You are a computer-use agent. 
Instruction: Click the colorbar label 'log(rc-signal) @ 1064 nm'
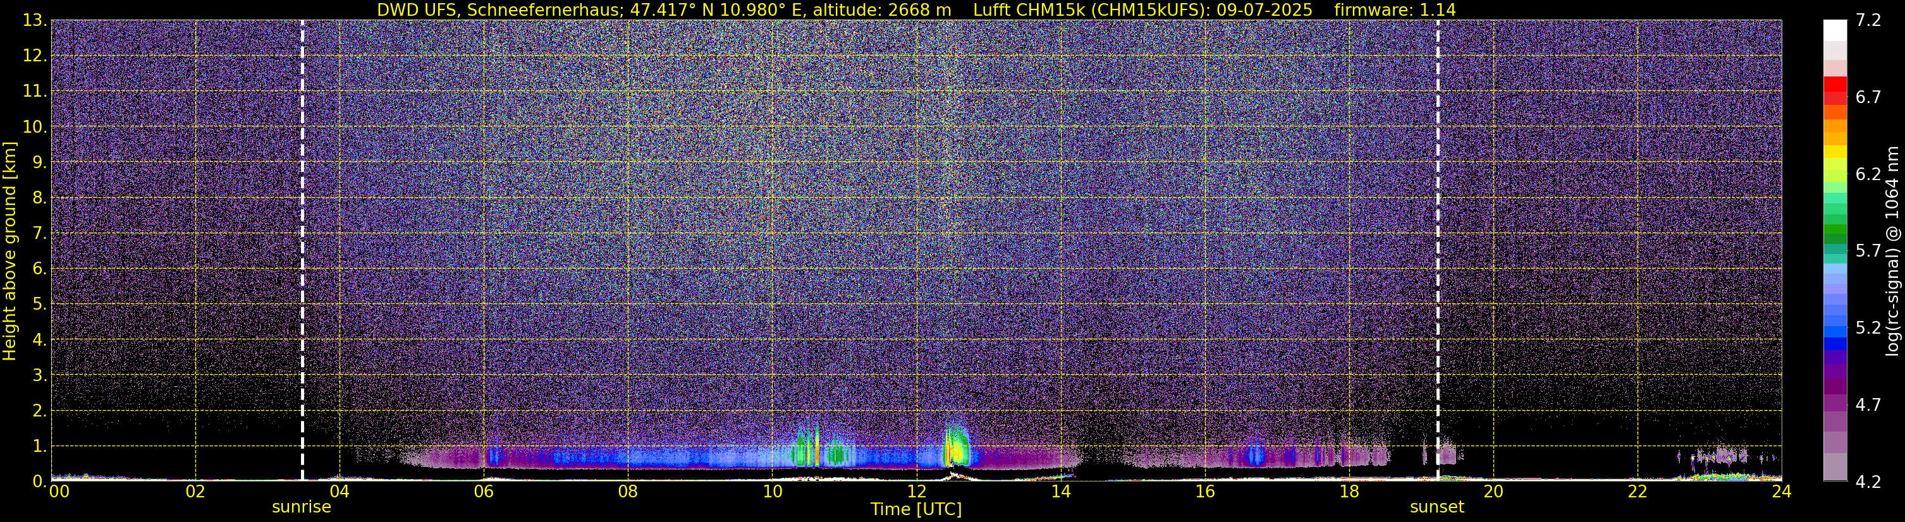pos(1892,251)
